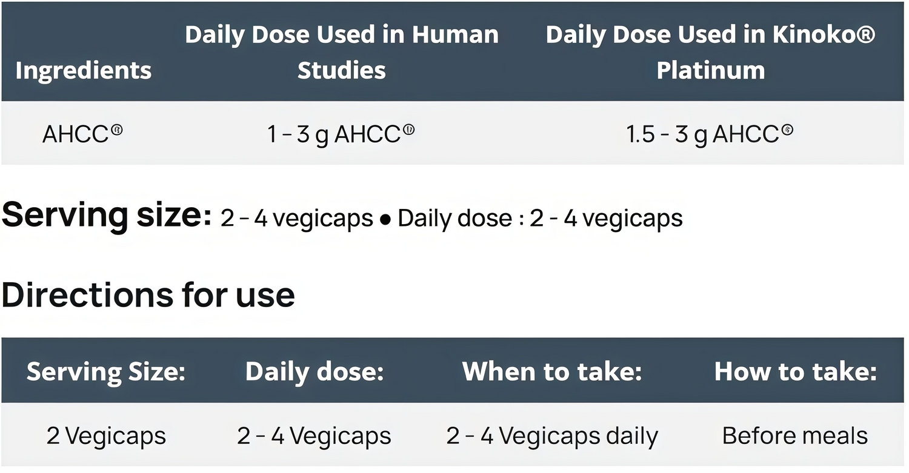Click the Directions for use heading
This screenshot has height=473, width=909.
[148, 294]
